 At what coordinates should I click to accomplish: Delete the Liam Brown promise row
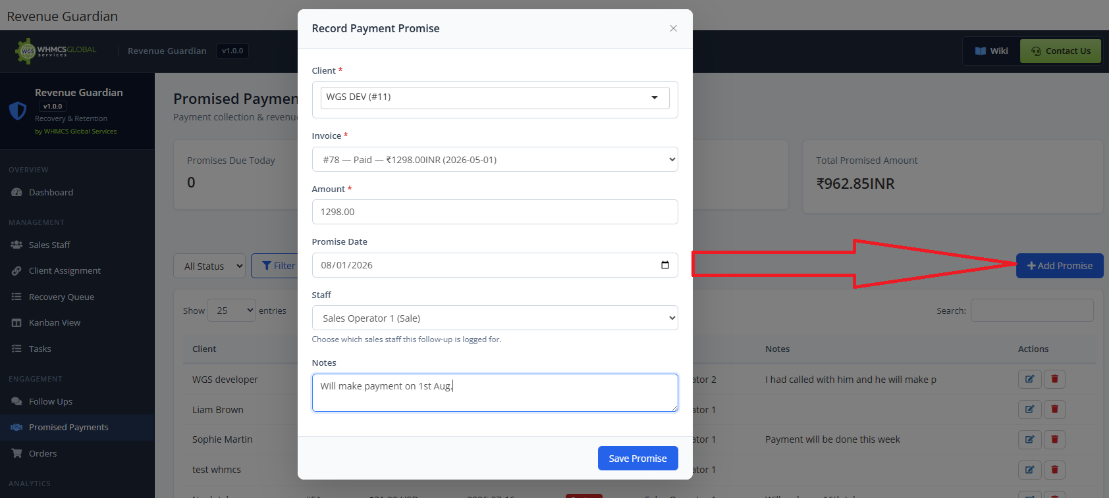[x=1054, y=409]
